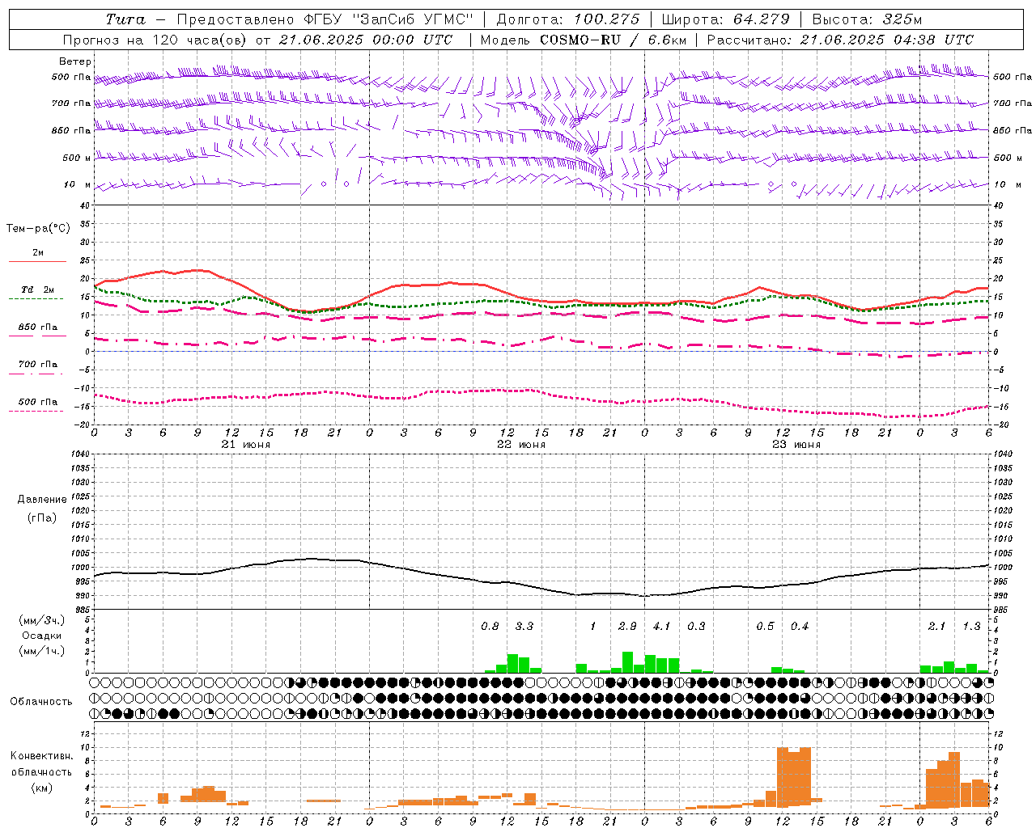This screenshot has width=1036, height=828.
Task: Click the latitude value Широта: 64.279
Action: [725, 19]
